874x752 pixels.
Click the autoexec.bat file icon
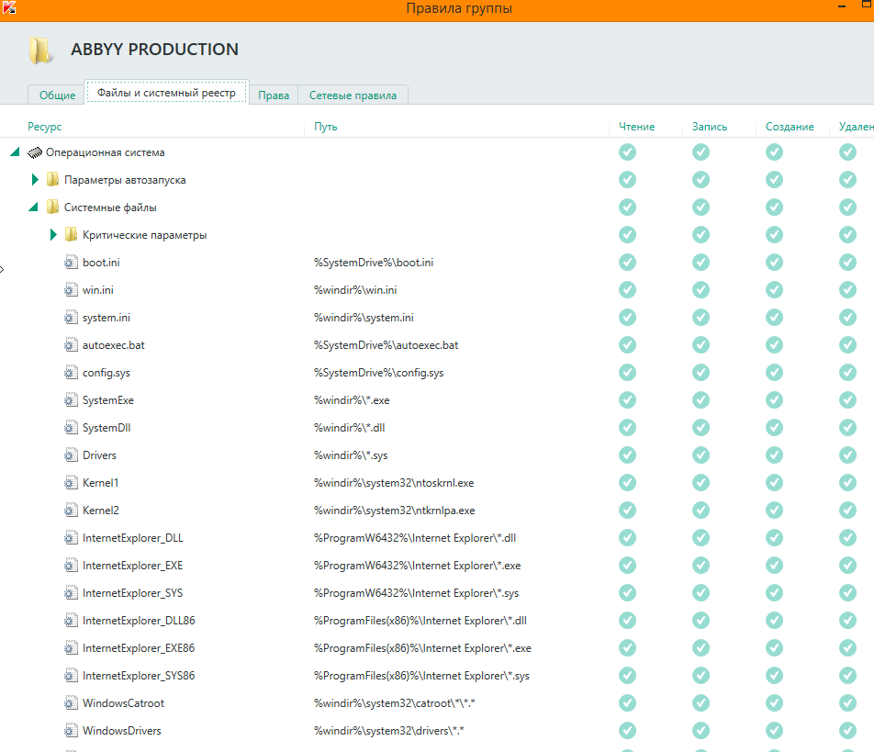pos(71,345)
